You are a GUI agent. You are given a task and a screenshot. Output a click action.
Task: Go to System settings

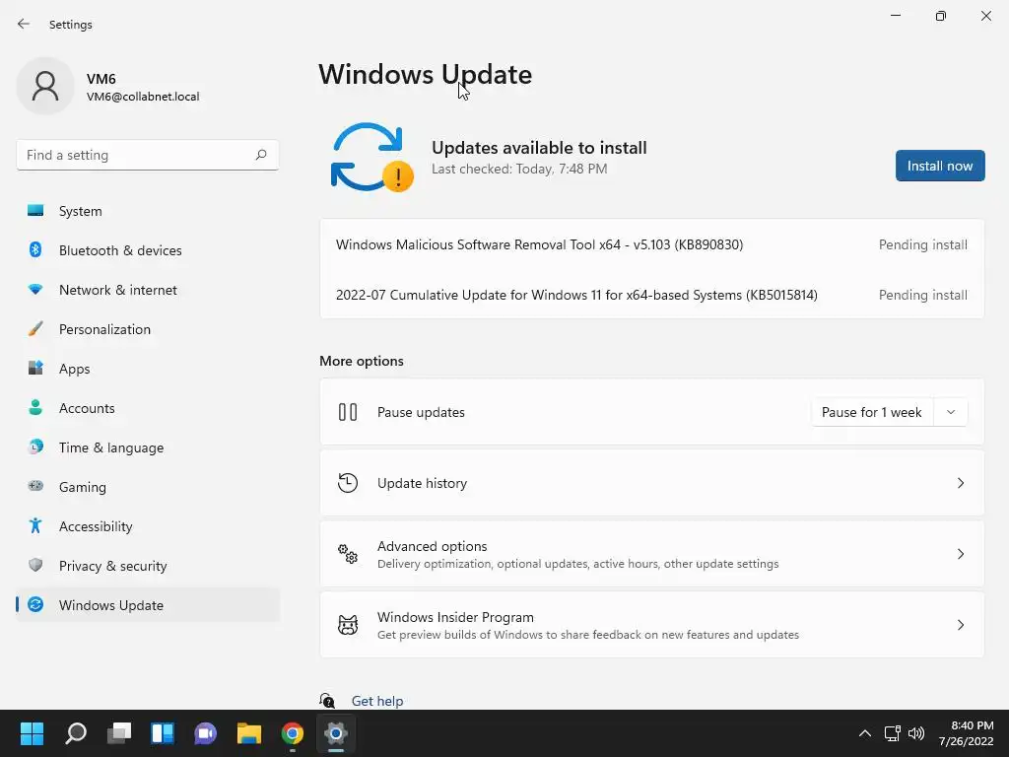[x=148, y=211]
